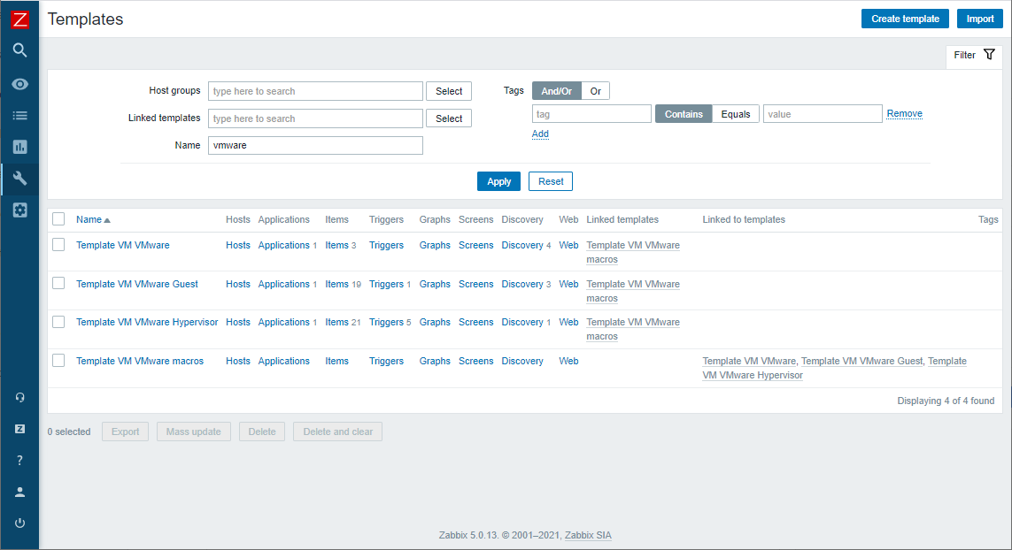Open Screens link in VMware macros row
Screen dimensions: 1012x550
pyautogui.click(x=475, y=361)
